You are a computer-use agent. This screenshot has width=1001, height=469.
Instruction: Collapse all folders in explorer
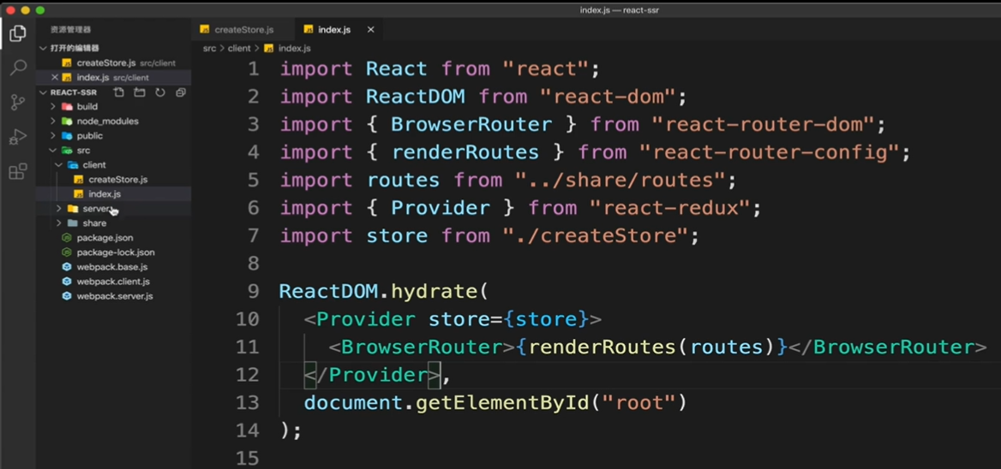181,92
